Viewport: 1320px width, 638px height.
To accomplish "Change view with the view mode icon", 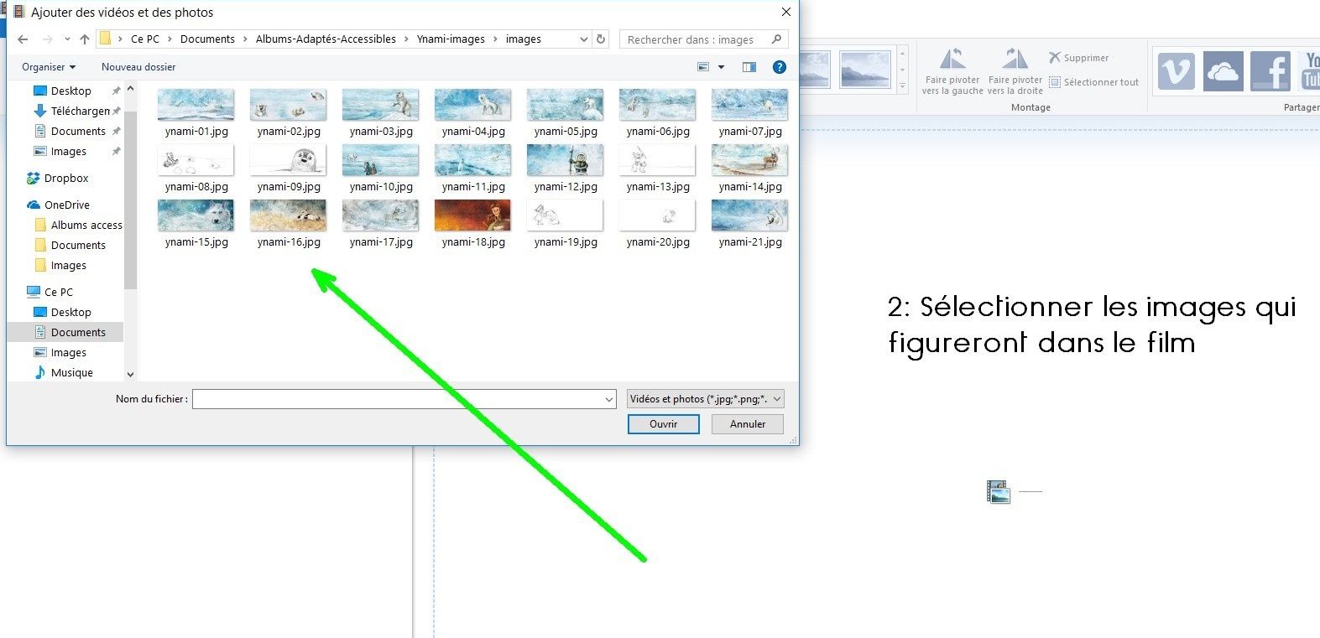I will (703, 67).
